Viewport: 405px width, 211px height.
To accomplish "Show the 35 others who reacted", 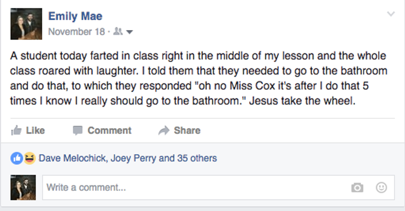I will tap(197, 158).
